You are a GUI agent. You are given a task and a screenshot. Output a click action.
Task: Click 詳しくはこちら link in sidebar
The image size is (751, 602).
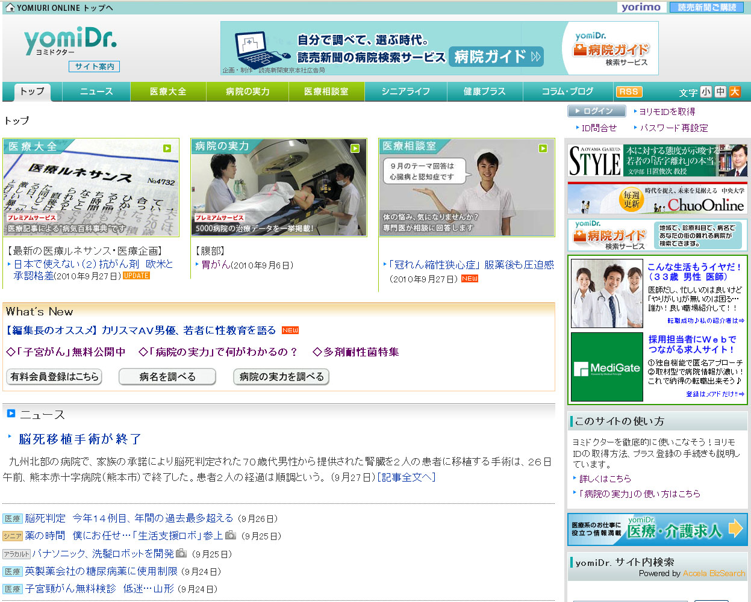coord(605,479)
